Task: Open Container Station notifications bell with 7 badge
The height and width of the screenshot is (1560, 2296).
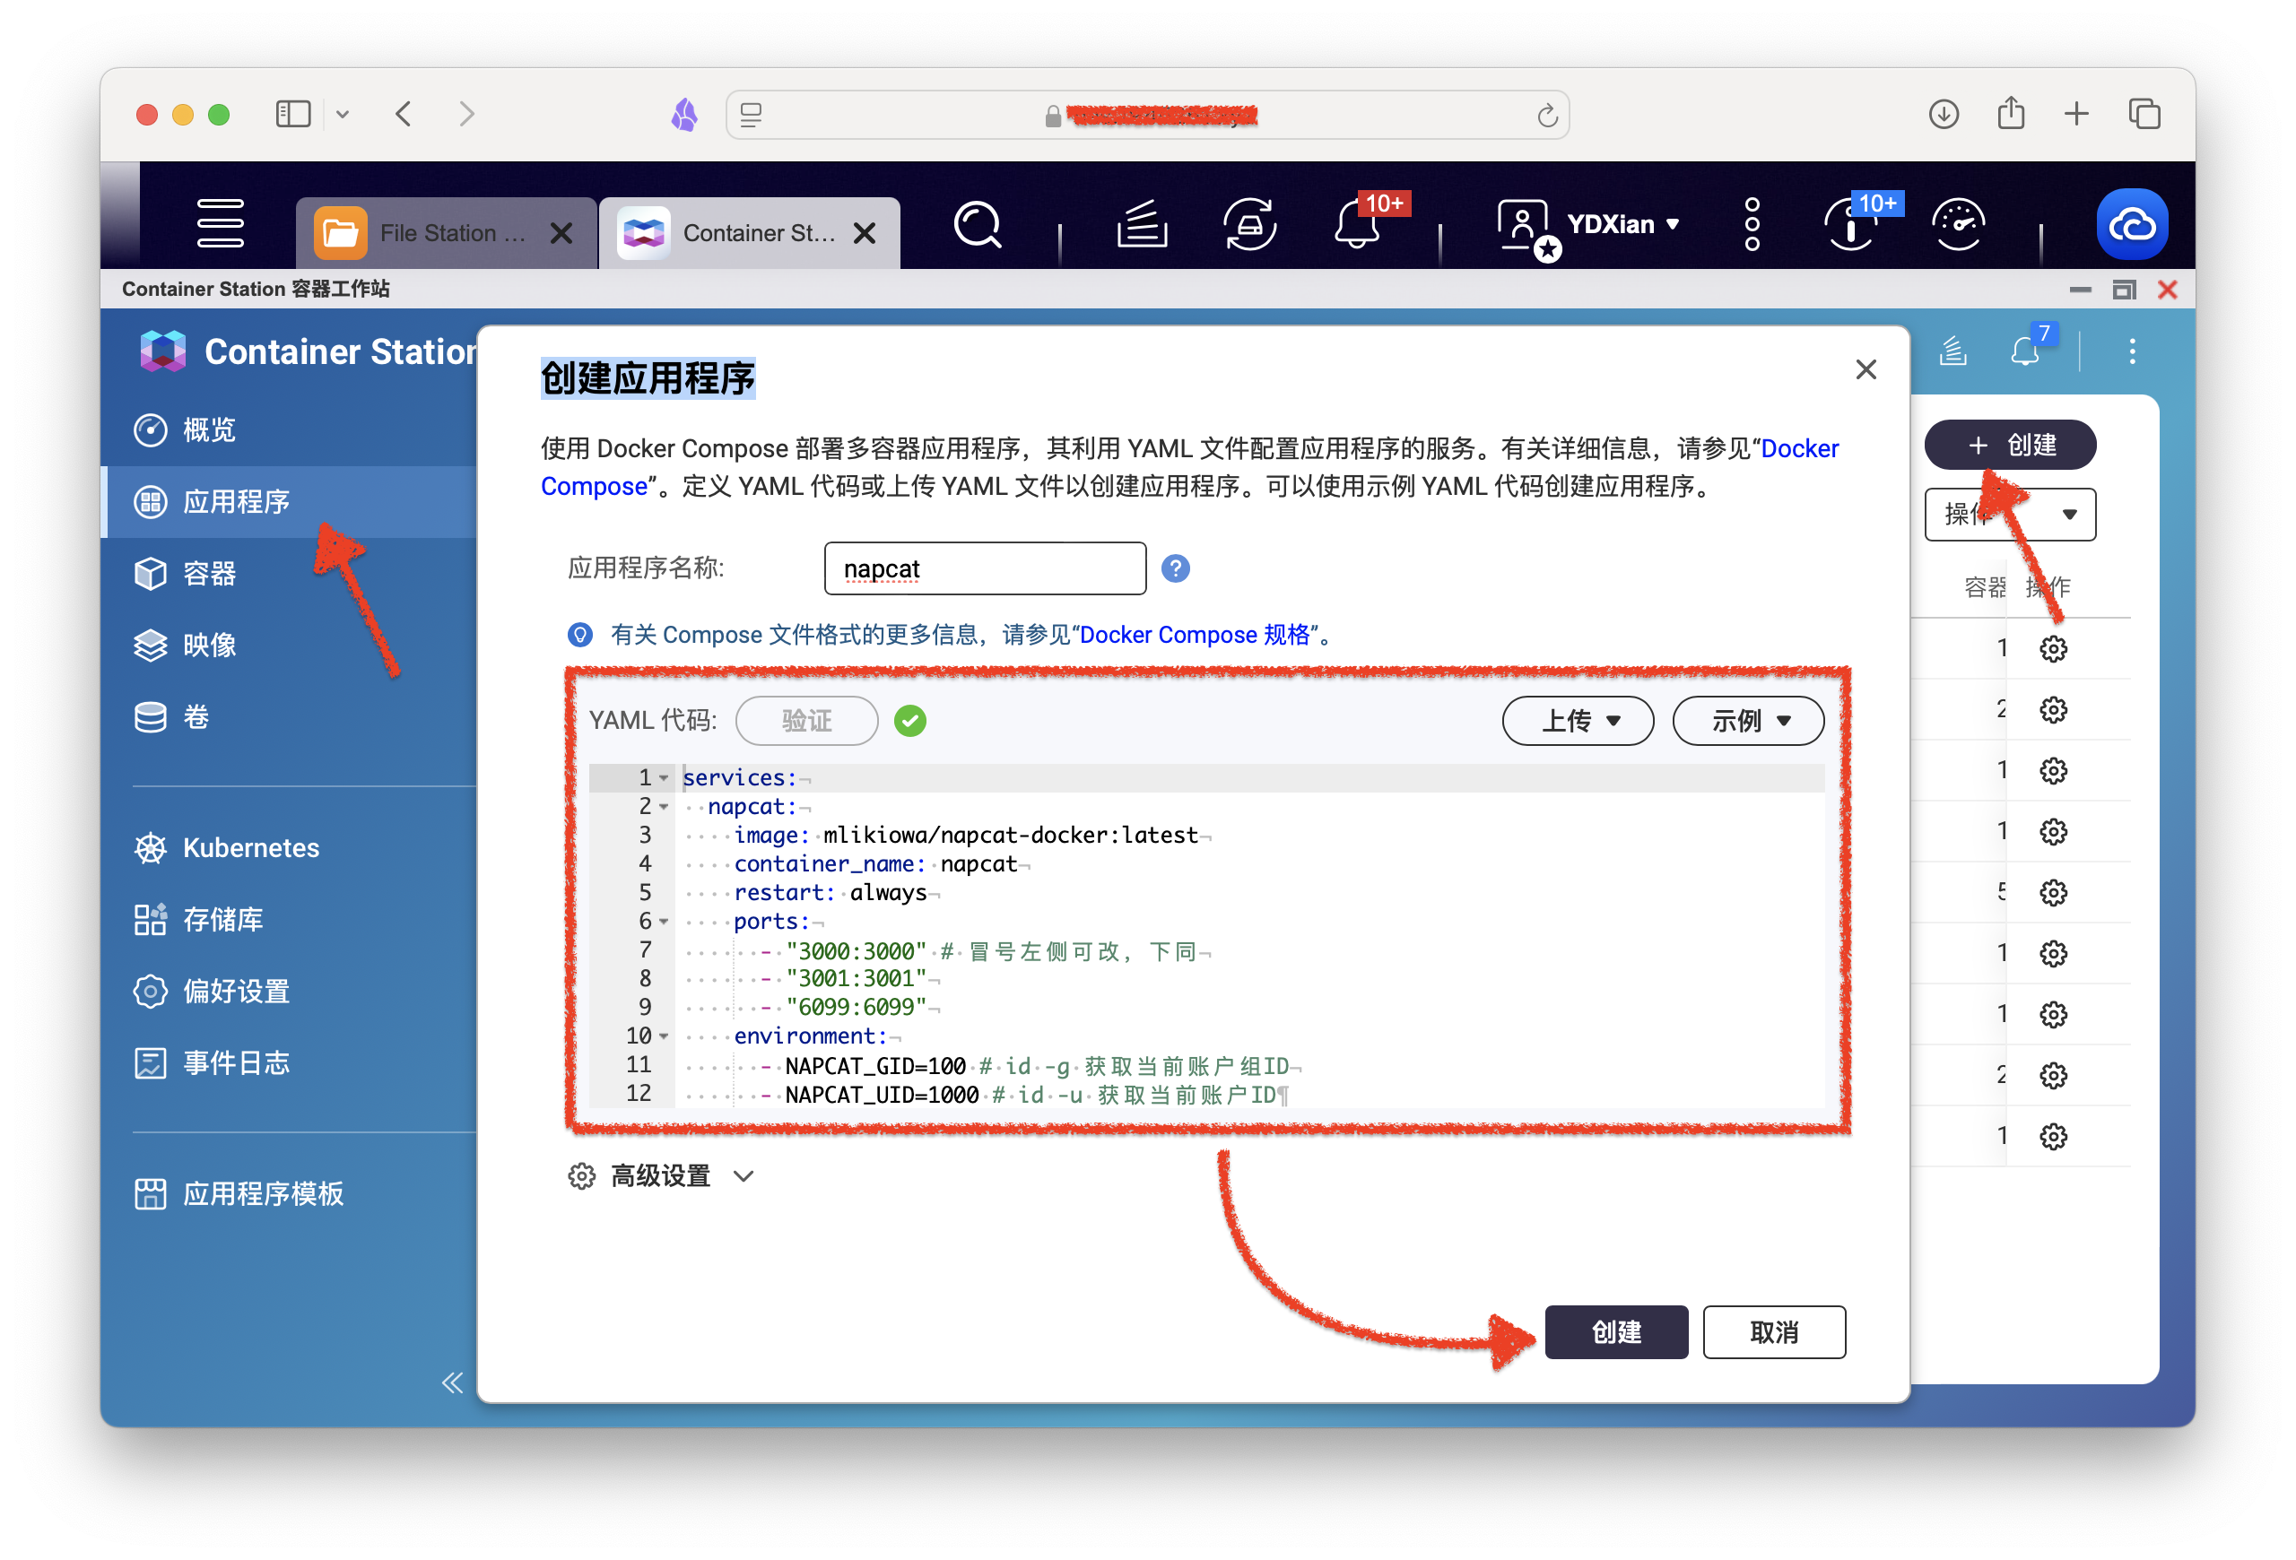Action: click(2026, 351)
